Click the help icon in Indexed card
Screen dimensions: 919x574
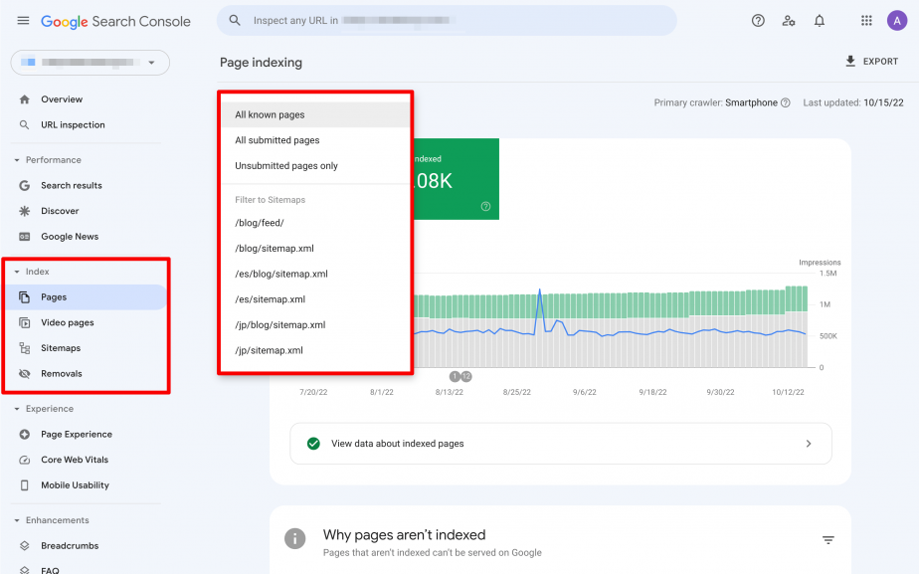(485, 206)
